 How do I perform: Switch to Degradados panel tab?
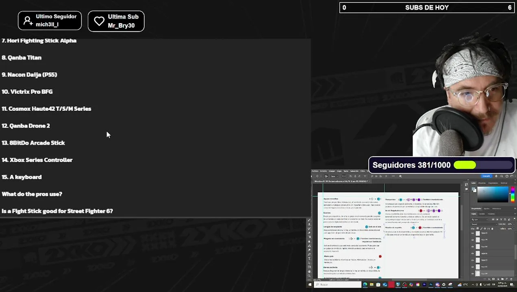[x=493, y=183]
